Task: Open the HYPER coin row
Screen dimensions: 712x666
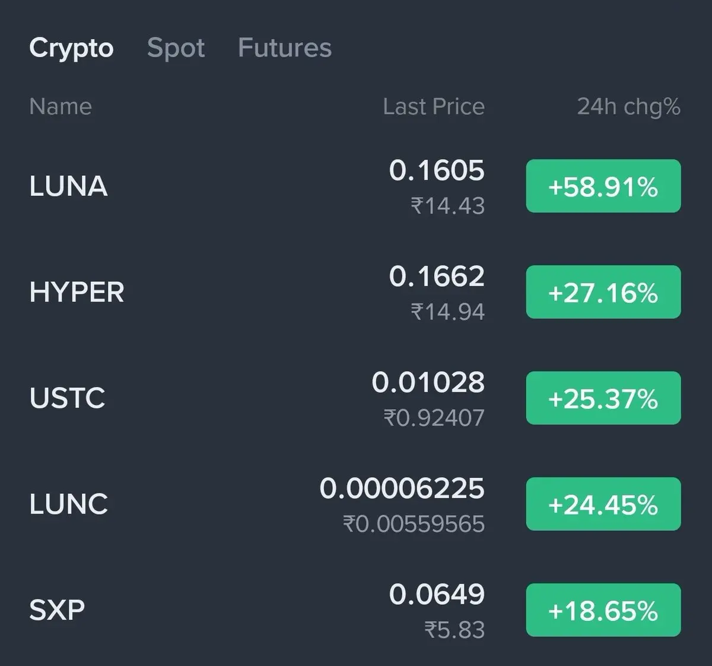Action: click(355, 293)
